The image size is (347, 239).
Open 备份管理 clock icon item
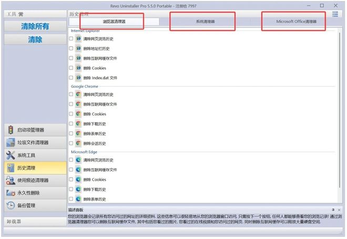[35, 205]
